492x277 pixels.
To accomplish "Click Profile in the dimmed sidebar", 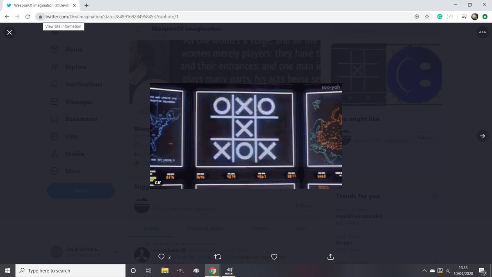I will [67, 154].
